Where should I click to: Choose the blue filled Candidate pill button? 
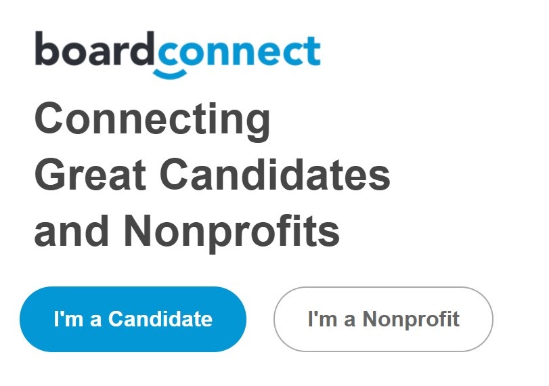[133, 319]
